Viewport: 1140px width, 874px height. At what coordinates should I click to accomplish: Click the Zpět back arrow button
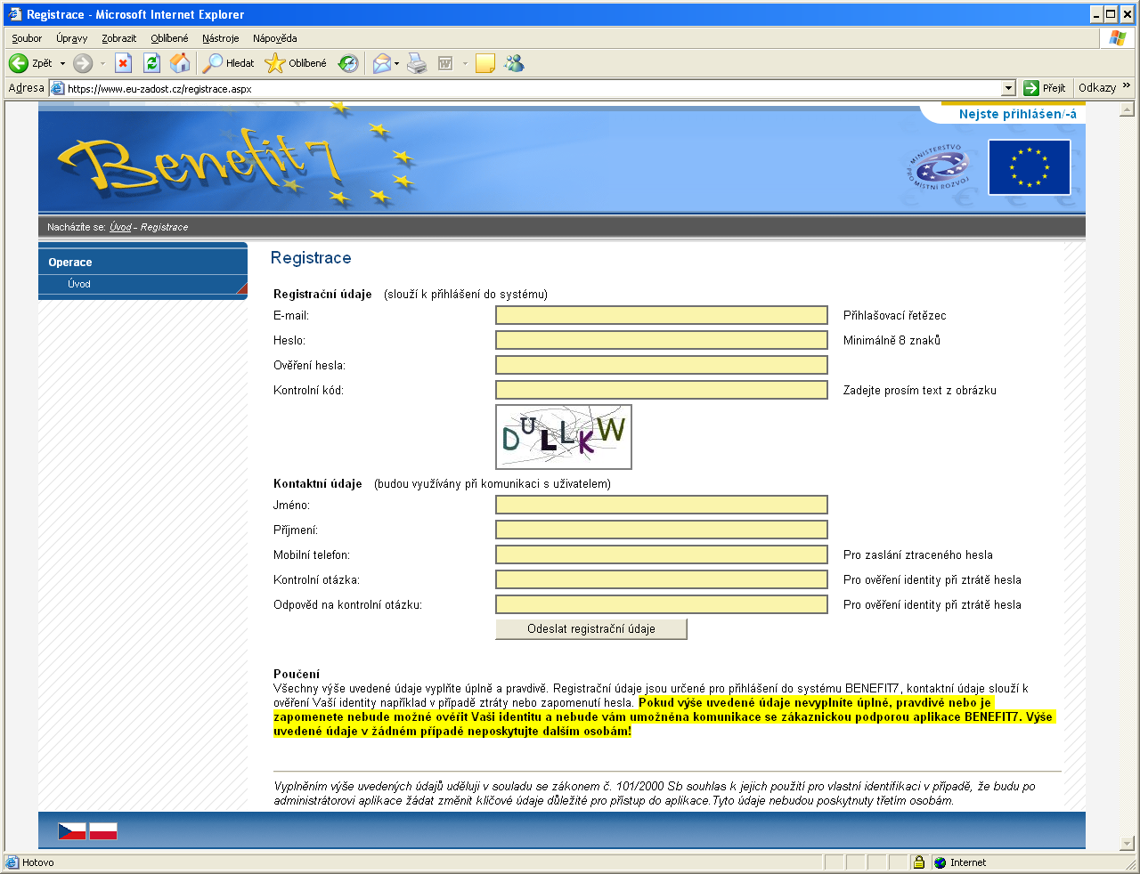[x=30, y=63]
